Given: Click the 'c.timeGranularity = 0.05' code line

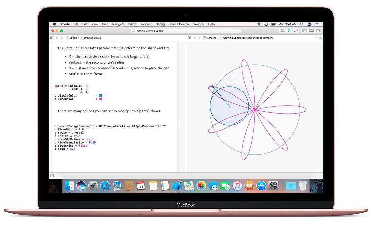Looking at the screenshot, I should [75, 142].
